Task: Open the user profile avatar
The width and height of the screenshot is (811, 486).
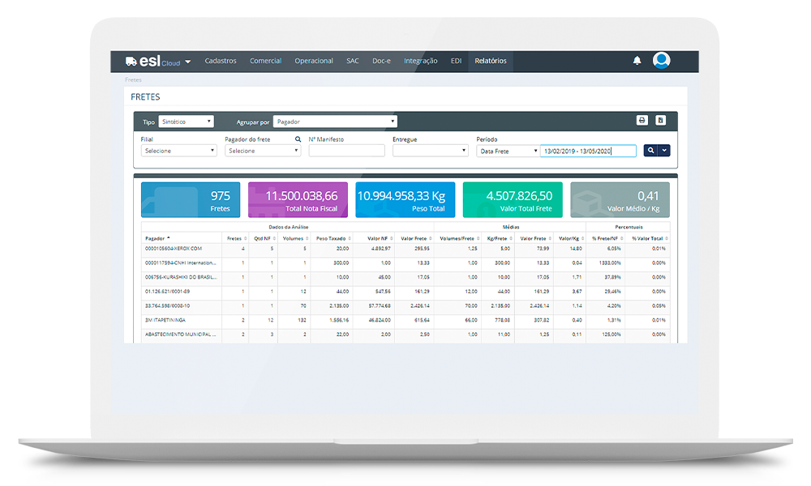Action: tap(662, 61)
